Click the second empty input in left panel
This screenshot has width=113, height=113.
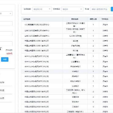click(x=6, y=34)
